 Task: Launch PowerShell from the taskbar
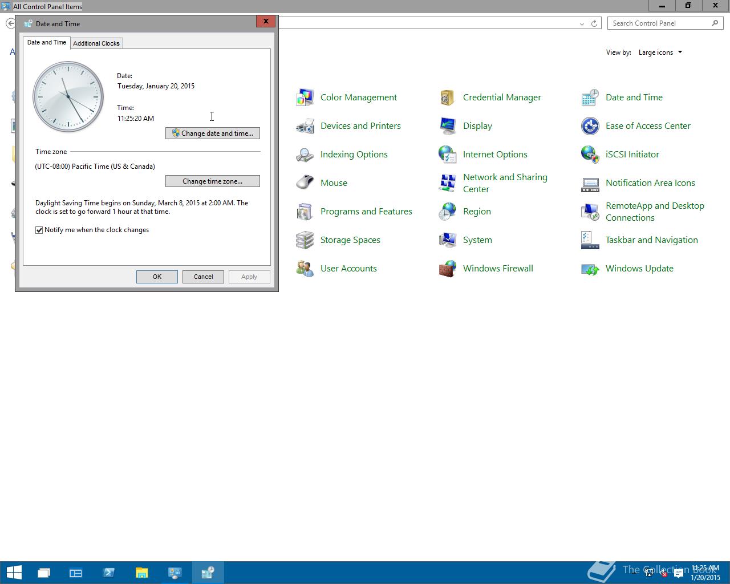click(x=108, y=573)
